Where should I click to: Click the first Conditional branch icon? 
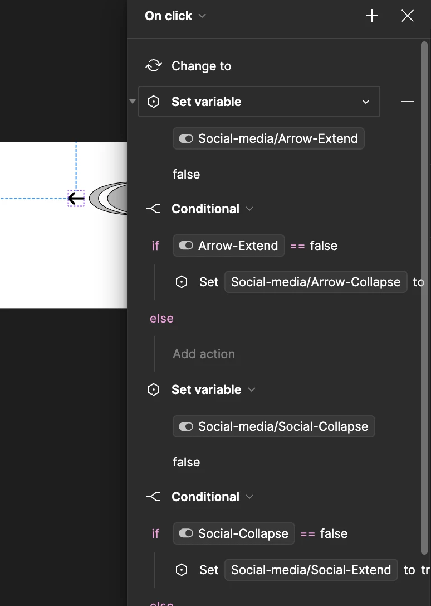pyautogui.click(x=154, y=209)
